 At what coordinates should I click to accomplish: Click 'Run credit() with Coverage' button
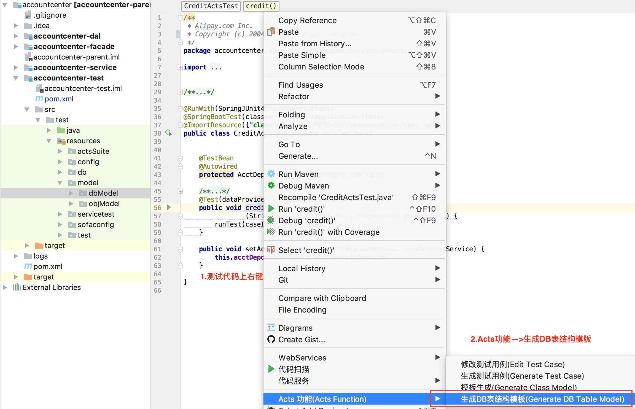(x=328, y=232)
